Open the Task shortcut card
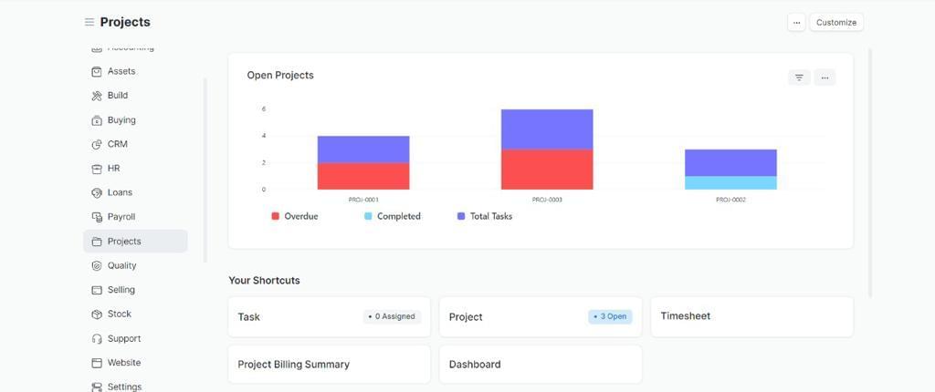The width and height of the screenshot is (935, 392). tap(329, 317)
